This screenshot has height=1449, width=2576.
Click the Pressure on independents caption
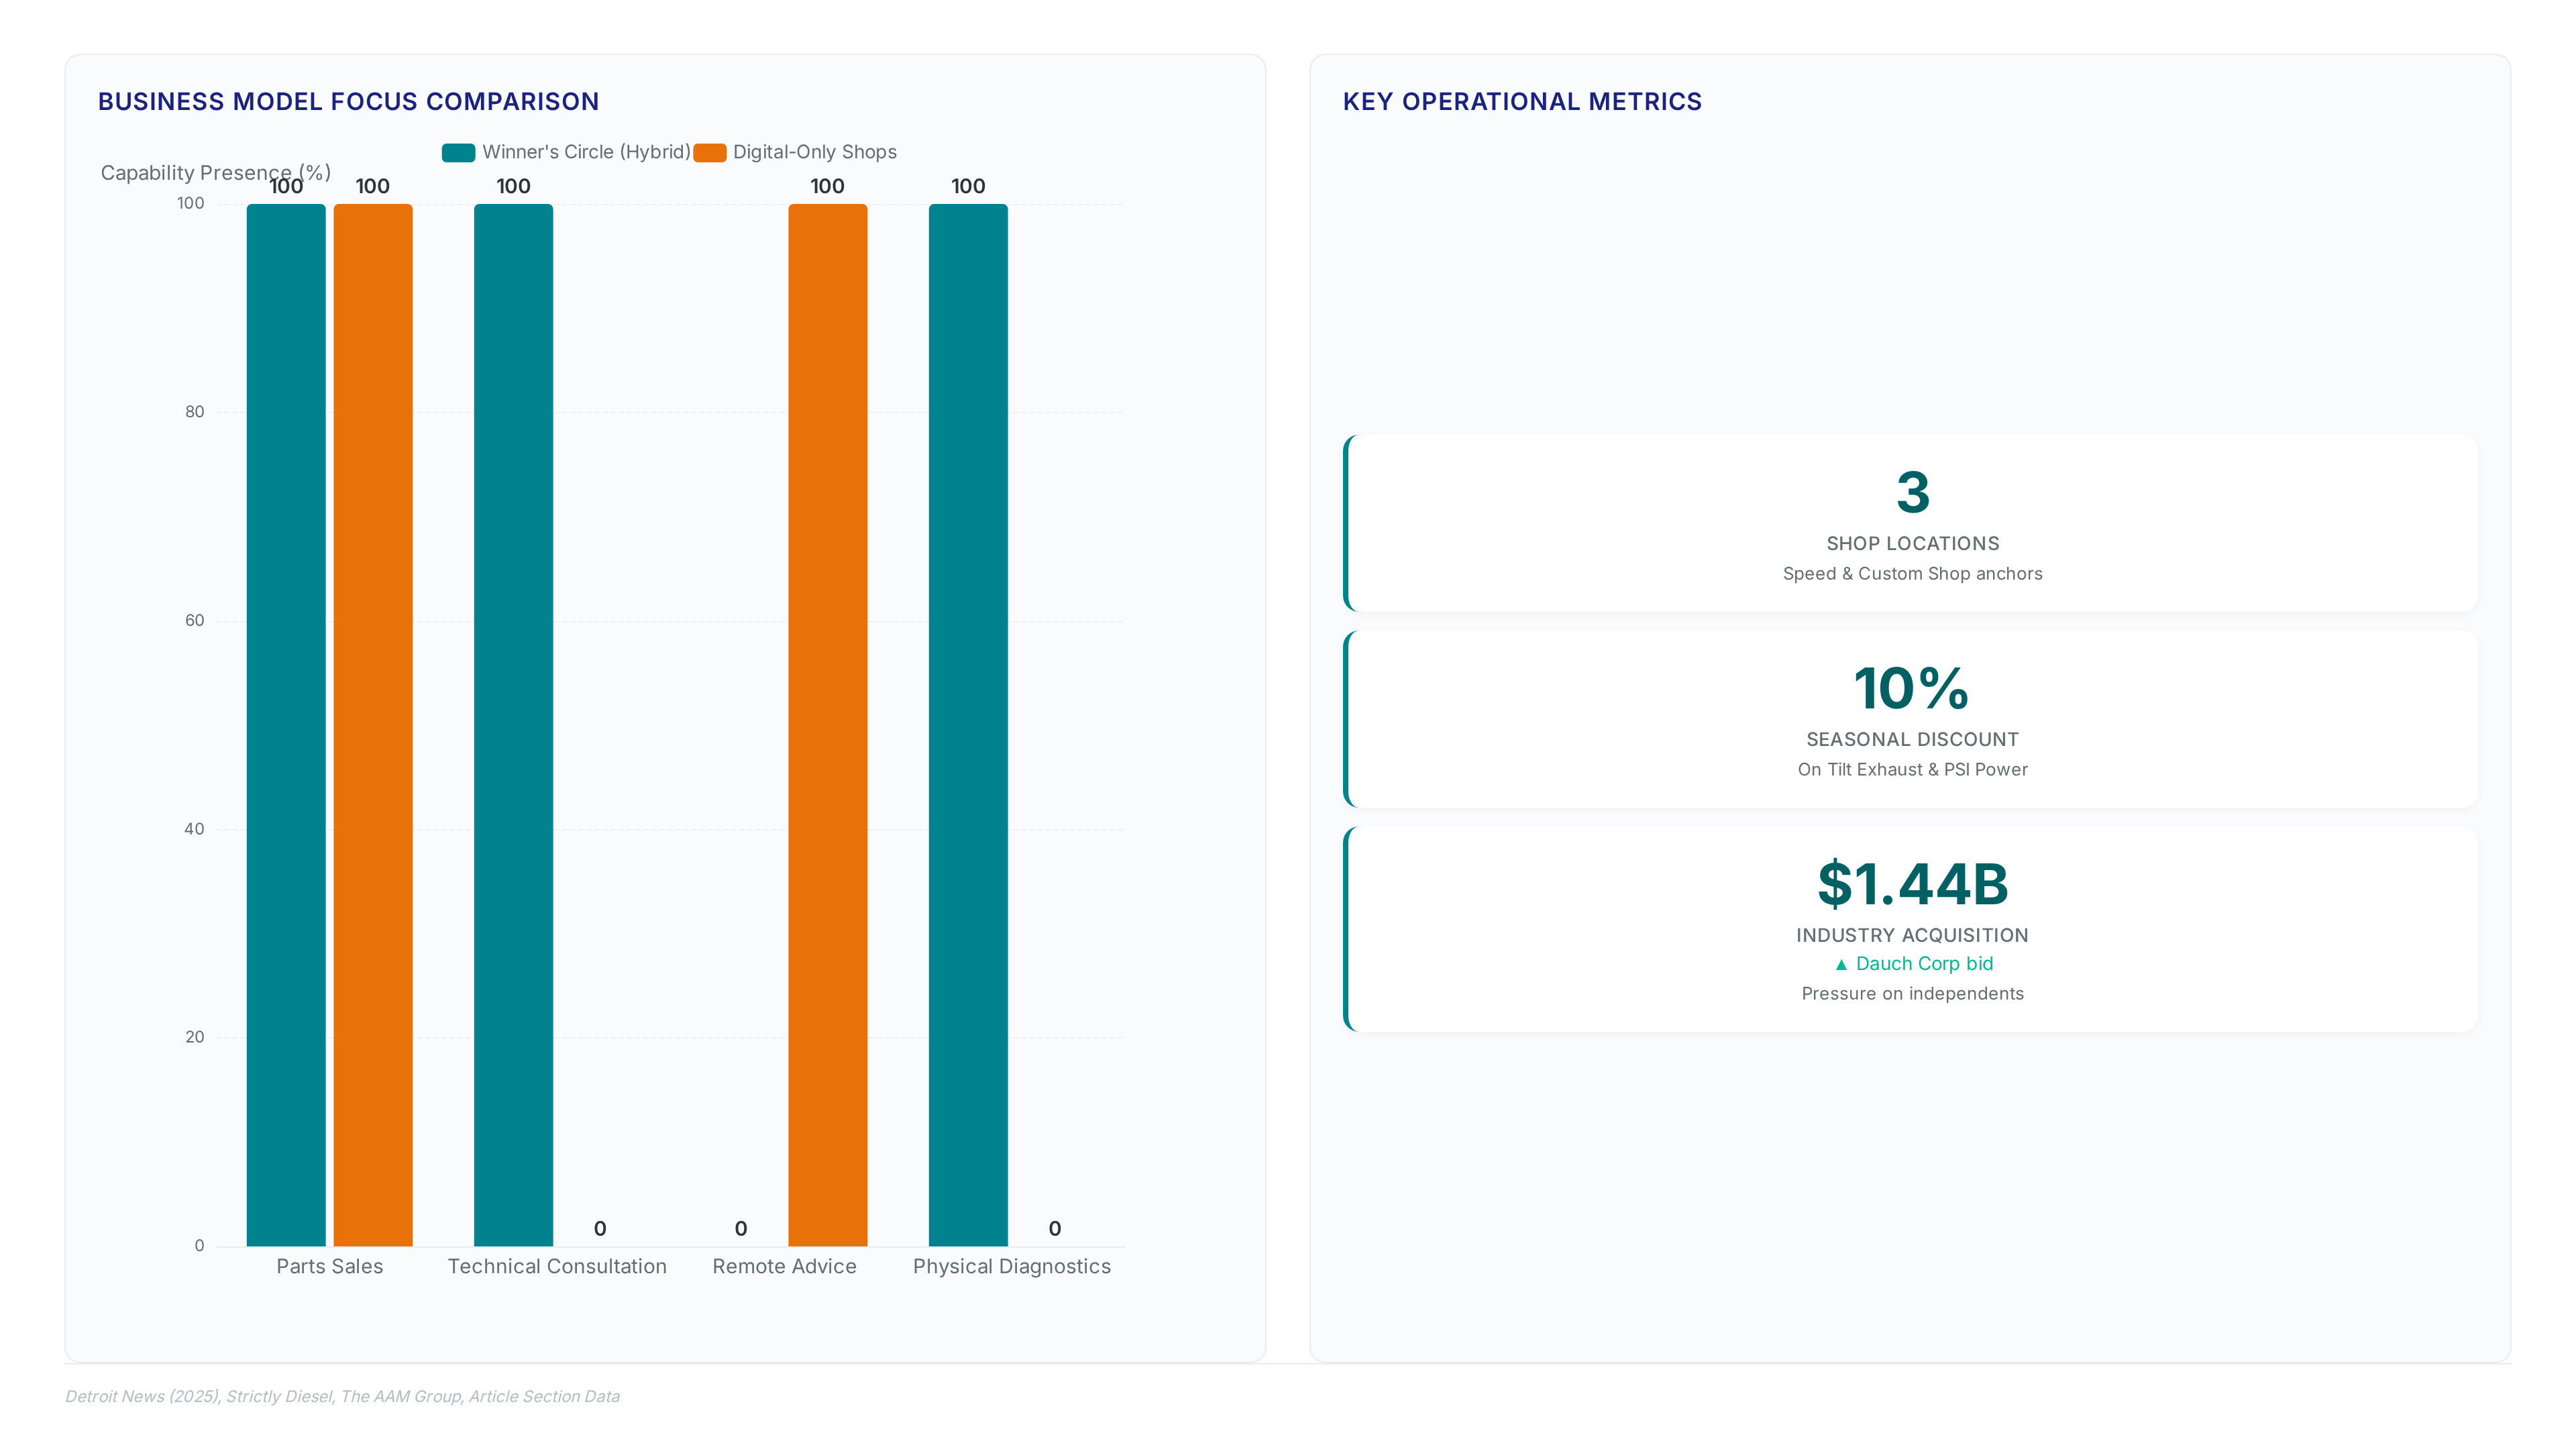click(1913, 994)
